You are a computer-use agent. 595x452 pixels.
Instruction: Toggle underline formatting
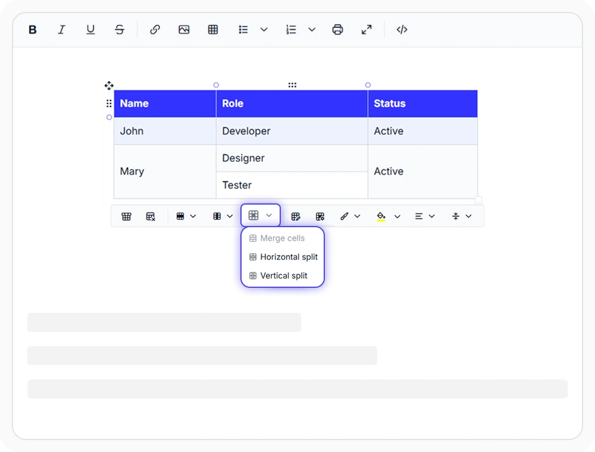[x=90, y=30]
